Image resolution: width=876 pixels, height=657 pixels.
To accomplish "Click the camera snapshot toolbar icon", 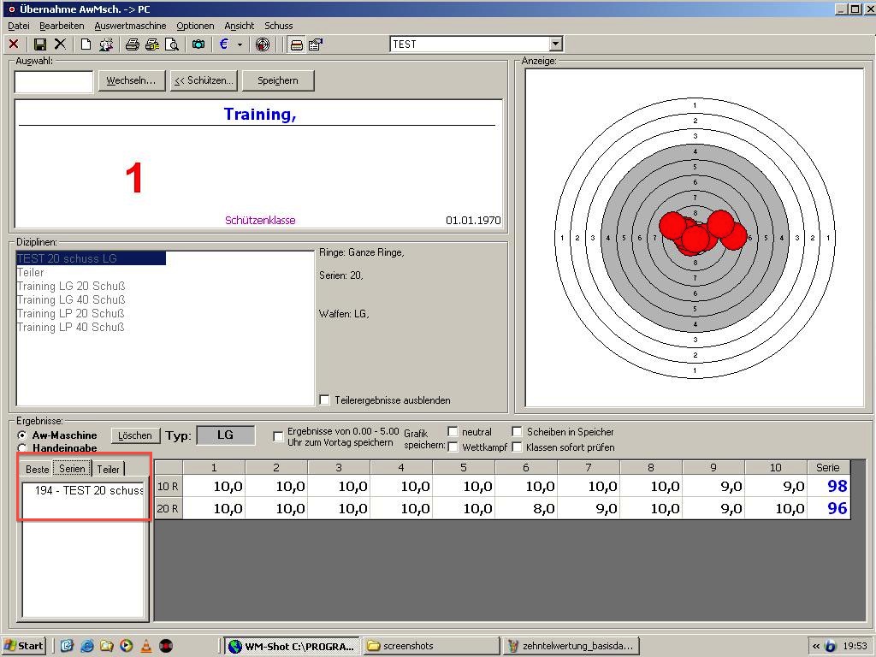I will click(198, 44).
